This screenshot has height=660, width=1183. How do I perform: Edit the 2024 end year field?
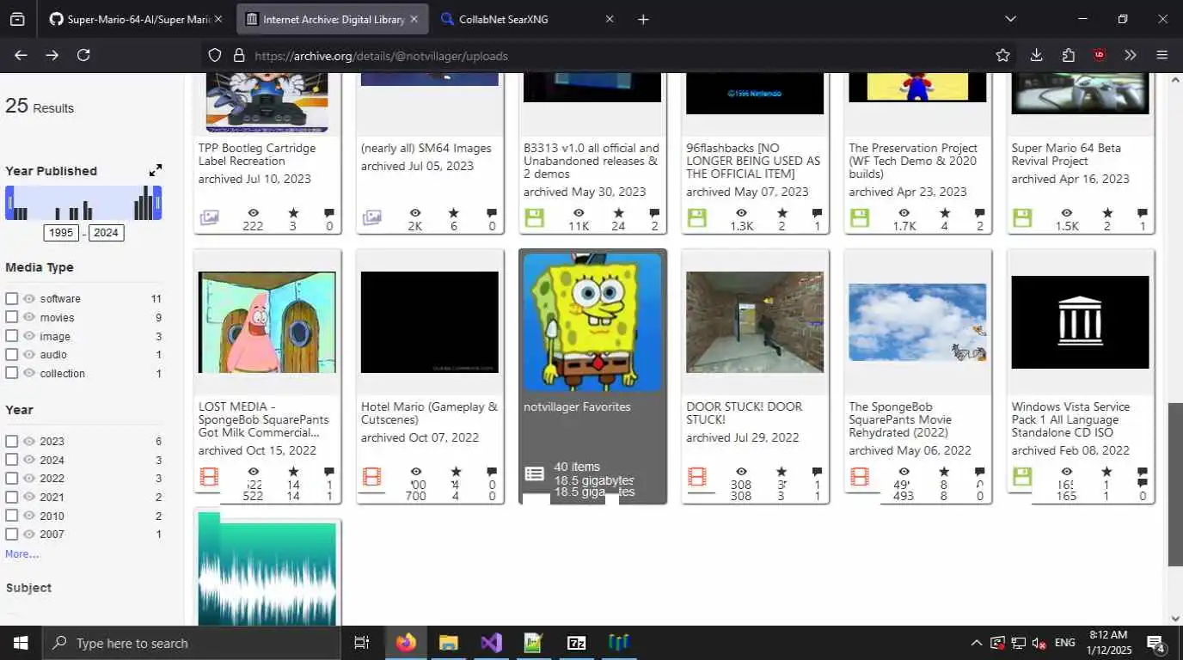106,233
